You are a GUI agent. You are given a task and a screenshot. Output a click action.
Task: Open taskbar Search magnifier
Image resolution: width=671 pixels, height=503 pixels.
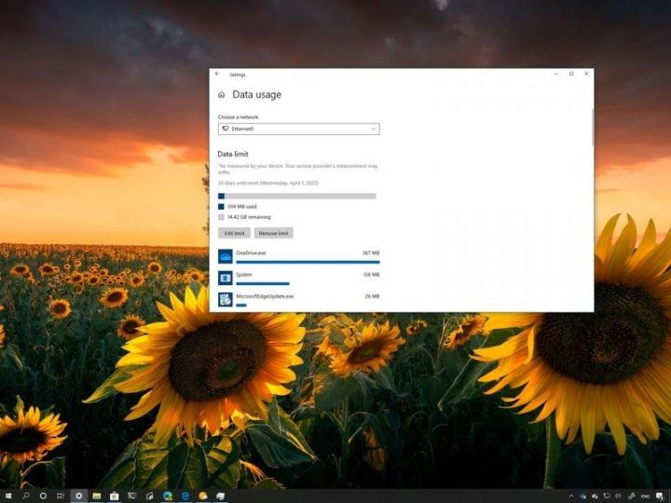[26, 496]
